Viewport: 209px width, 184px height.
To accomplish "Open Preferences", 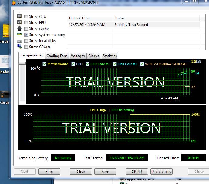I will coord(161,172).
